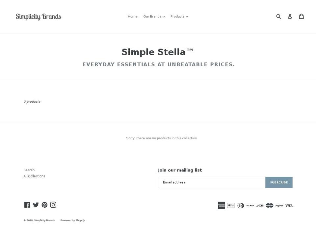The image size is (316, 237).
Task: Open the search magnifying glass icon
Action: [x=279, y=16]
